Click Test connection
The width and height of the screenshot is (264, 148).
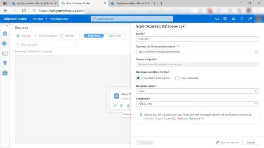coord(227,143)
